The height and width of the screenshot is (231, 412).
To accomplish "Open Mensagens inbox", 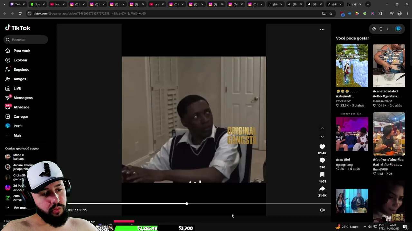I will (23, 98).
